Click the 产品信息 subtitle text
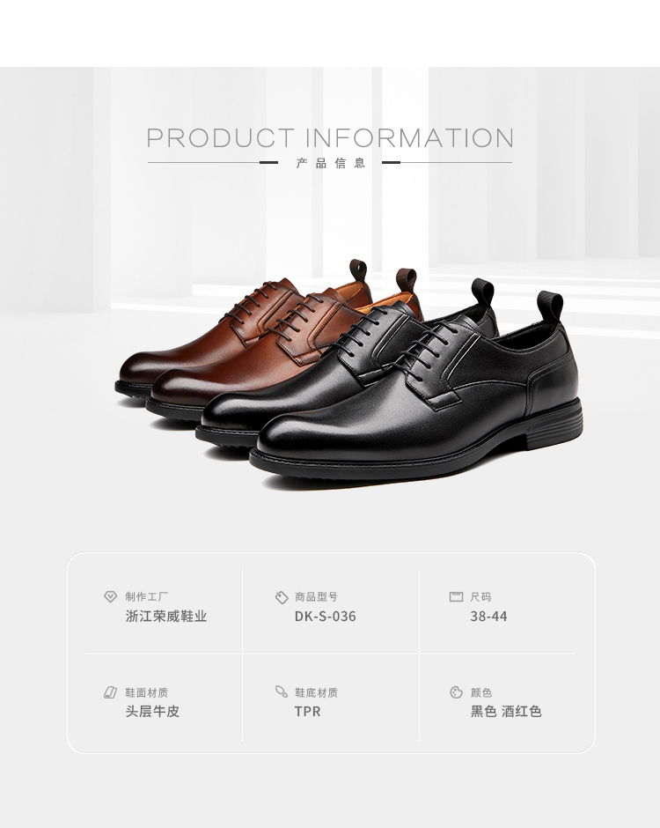660x828 pixels. 330,163
